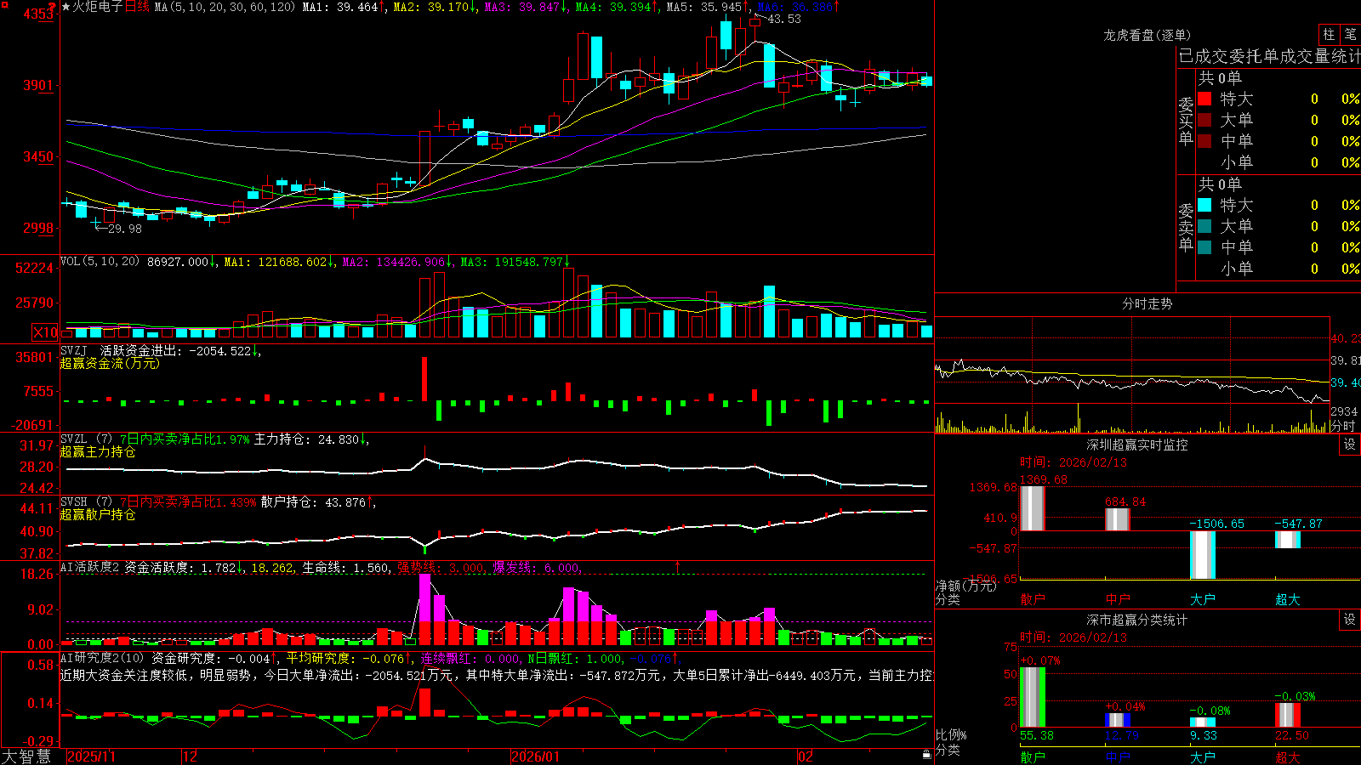Click the 小单 row under 委卖单
This screenshot has width=1361, height=765.
(1278, 269)
